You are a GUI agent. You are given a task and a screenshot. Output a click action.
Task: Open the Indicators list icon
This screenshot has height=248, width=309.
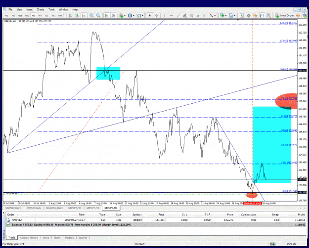pos(121,15)
